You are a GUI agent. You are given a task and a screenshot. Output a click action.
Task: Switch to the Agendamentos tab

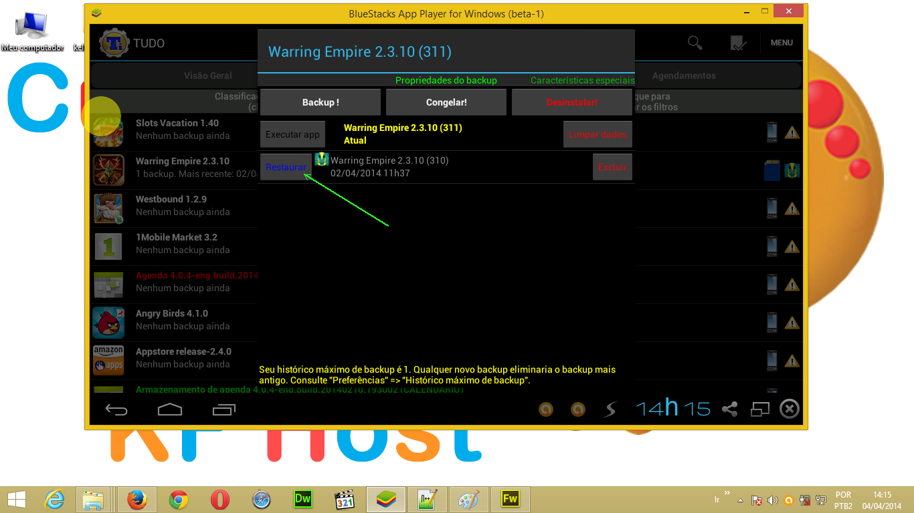tap(684, 75)
